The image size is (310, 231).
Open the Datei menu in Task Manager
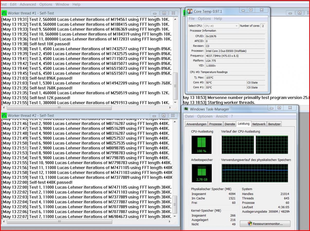(190, 116)
